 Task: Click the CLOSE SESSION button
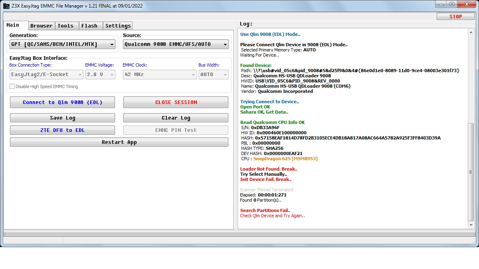pyautogui.click(x=176, y=102)
